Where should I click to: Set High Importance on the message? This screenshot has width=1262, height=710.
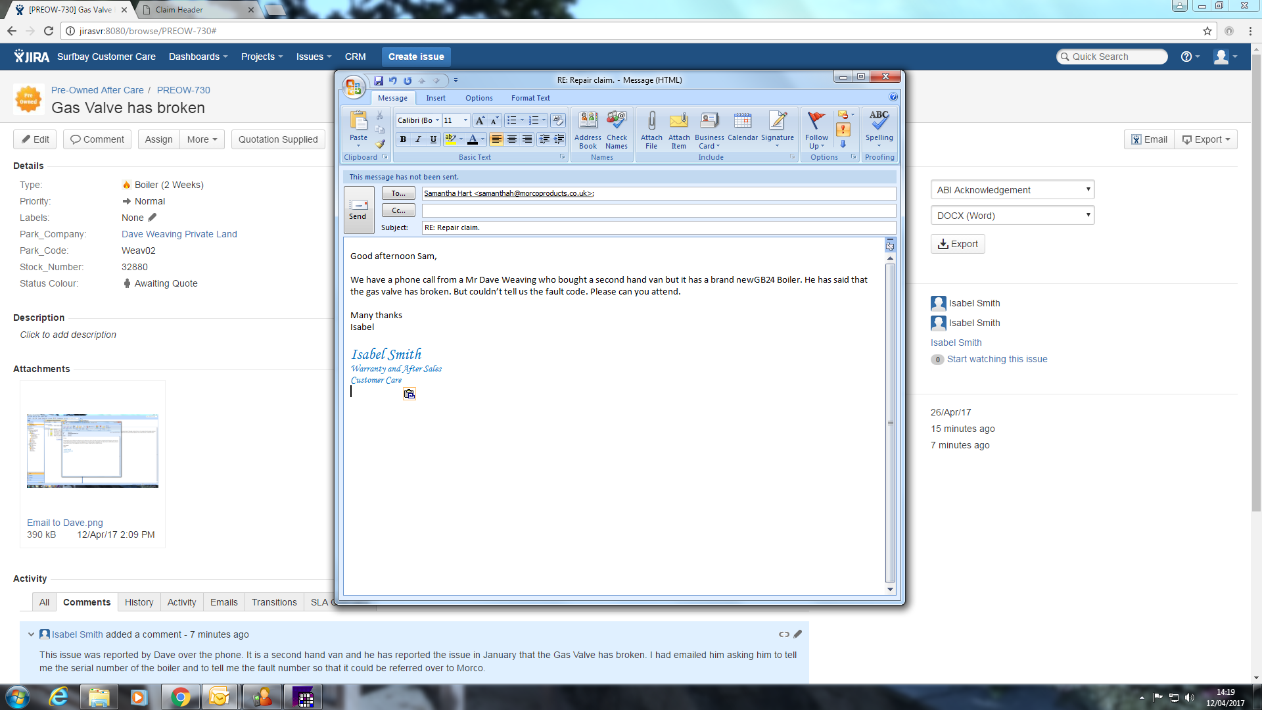[843, 130]
